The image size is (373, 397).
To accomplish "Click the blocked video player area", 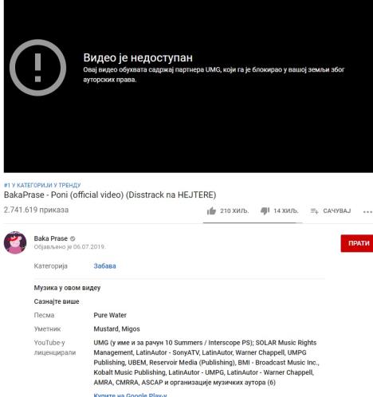I will [x=188, y=86].
